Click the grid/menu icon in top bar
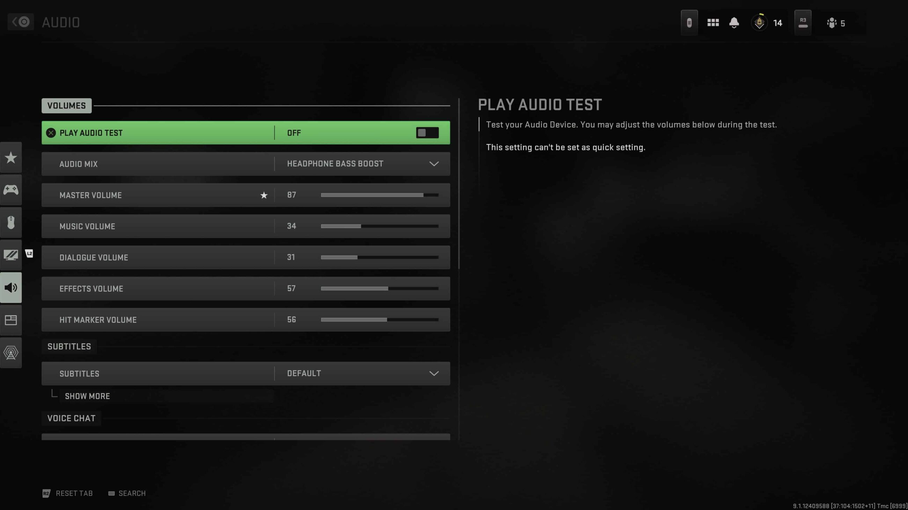 [713, 22]
